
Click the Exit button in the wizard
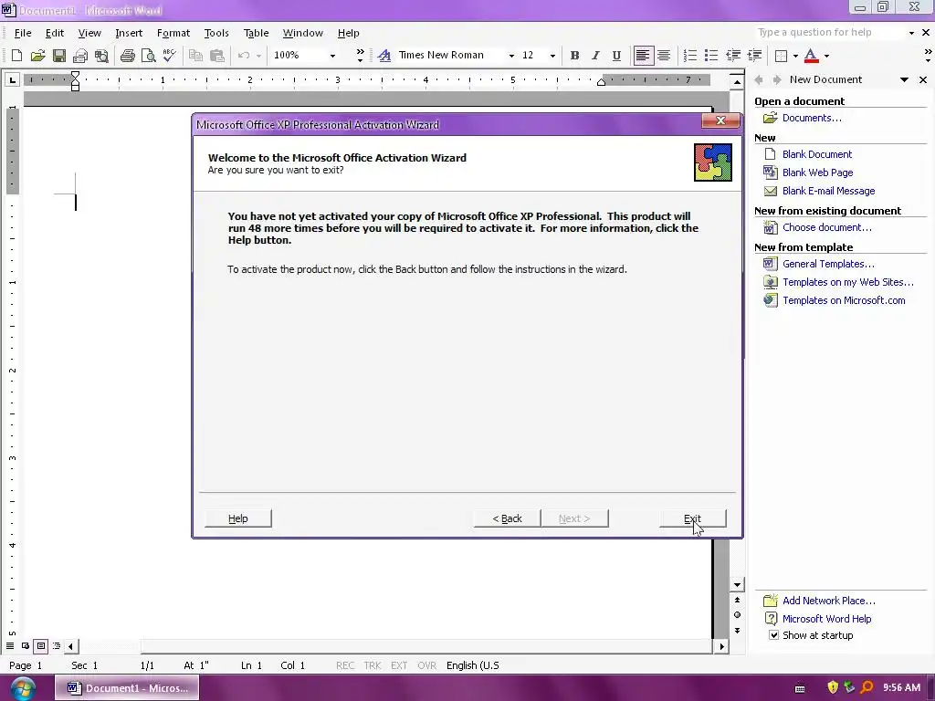[x=692, y=518]
